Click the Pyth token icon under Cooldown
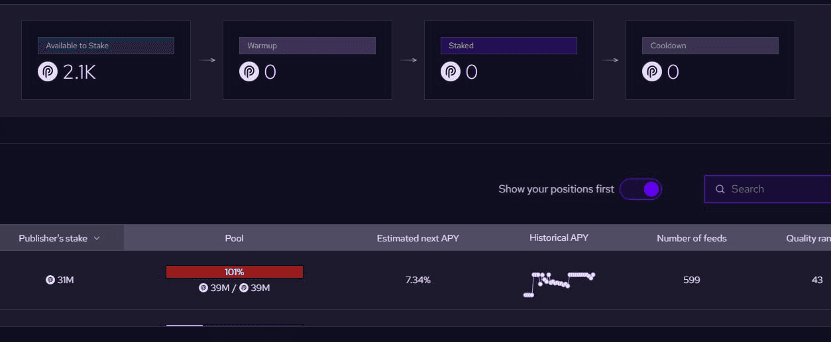The image size is (831, 342). pyautogui.click(x=652, y=71)
